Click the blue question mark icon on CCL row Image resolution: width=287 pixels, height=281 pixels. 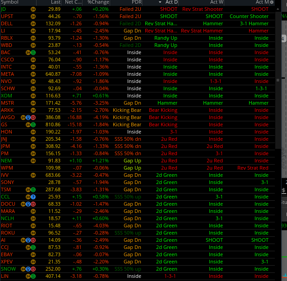pyautogui.click(x=33, y=197)
